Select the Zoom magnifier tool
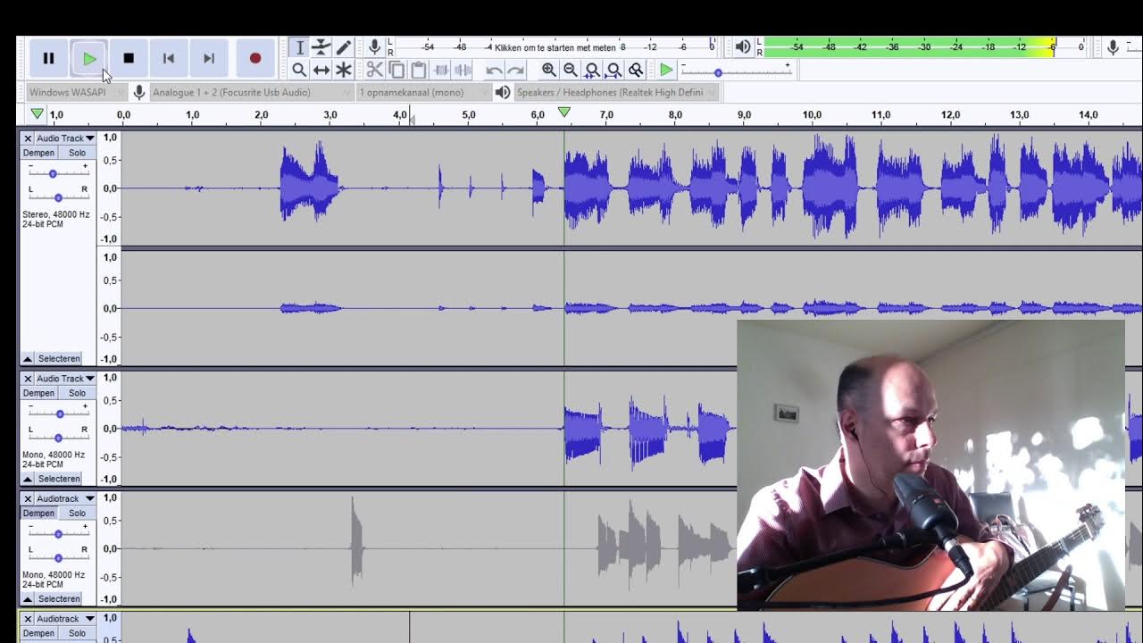The width and height of the screenshot is (1143, 643). coord(299,70)
